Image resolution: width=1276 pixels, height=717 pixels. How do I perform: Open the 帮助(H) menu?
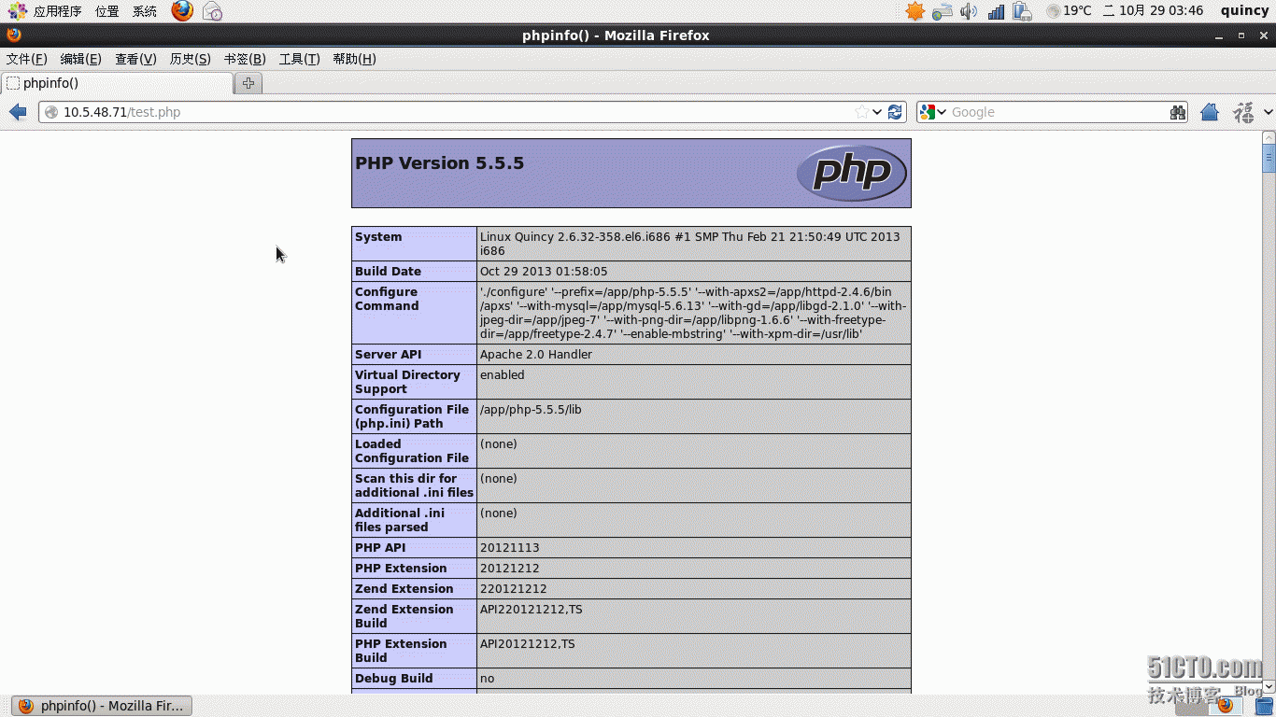click(x=354, y=59)
